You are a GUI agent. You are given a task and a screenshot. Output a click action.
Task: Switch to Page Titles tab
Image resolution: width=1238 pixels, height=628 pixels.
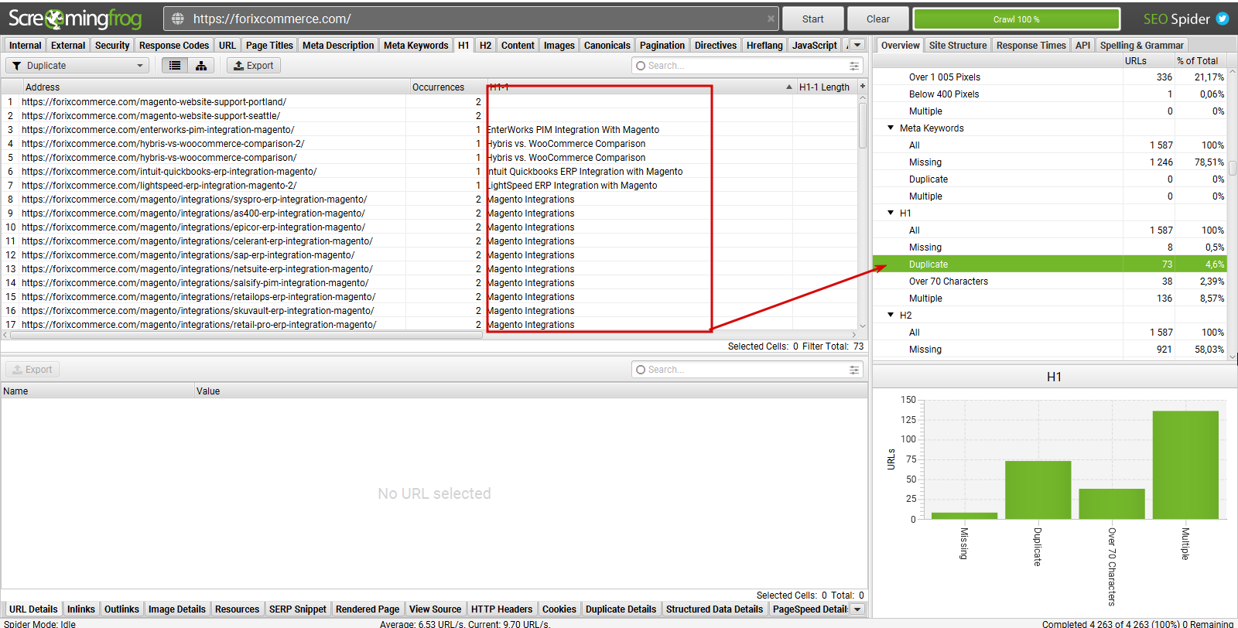[269, 45]
